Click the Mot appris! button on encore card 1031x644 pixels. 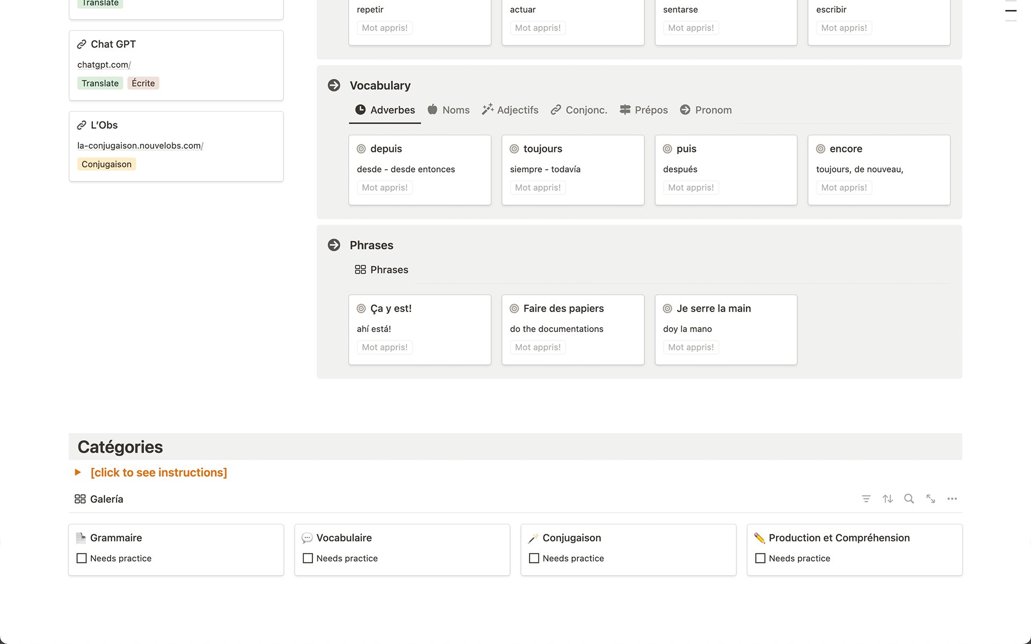pos(844,187)
